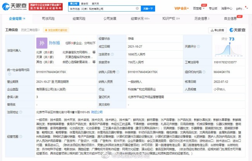The height and width of the screenshot is (161, 252).
Task: Select 营业期限 value 2021-10-27 至 无固定期限
Action: [x=52, y=82]
